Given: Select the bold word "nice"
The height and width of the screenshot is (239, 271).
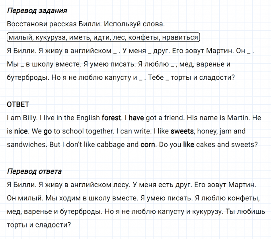Looking at the screenshot, I should pyautogui.click(x=21, y=131).
